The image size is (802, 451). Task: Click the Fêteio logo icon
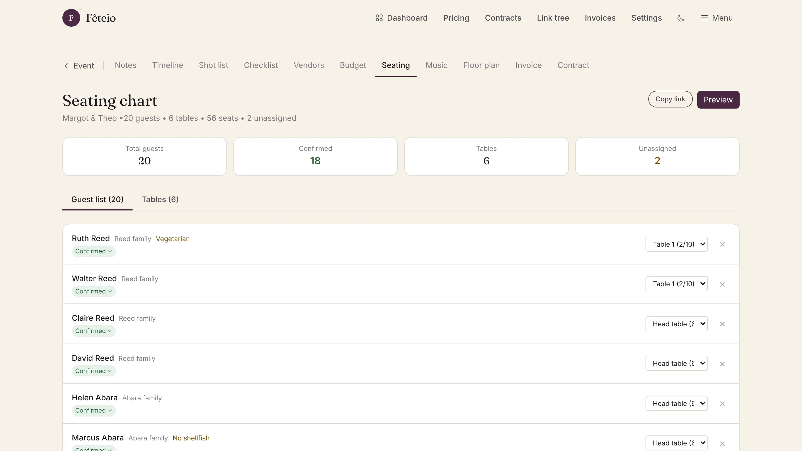[71, 18]
